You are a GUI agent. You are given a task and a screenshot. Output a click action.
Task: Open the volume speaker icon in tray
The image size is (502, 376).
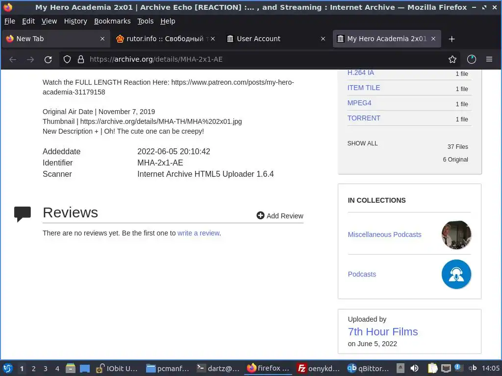pos(414,368)
